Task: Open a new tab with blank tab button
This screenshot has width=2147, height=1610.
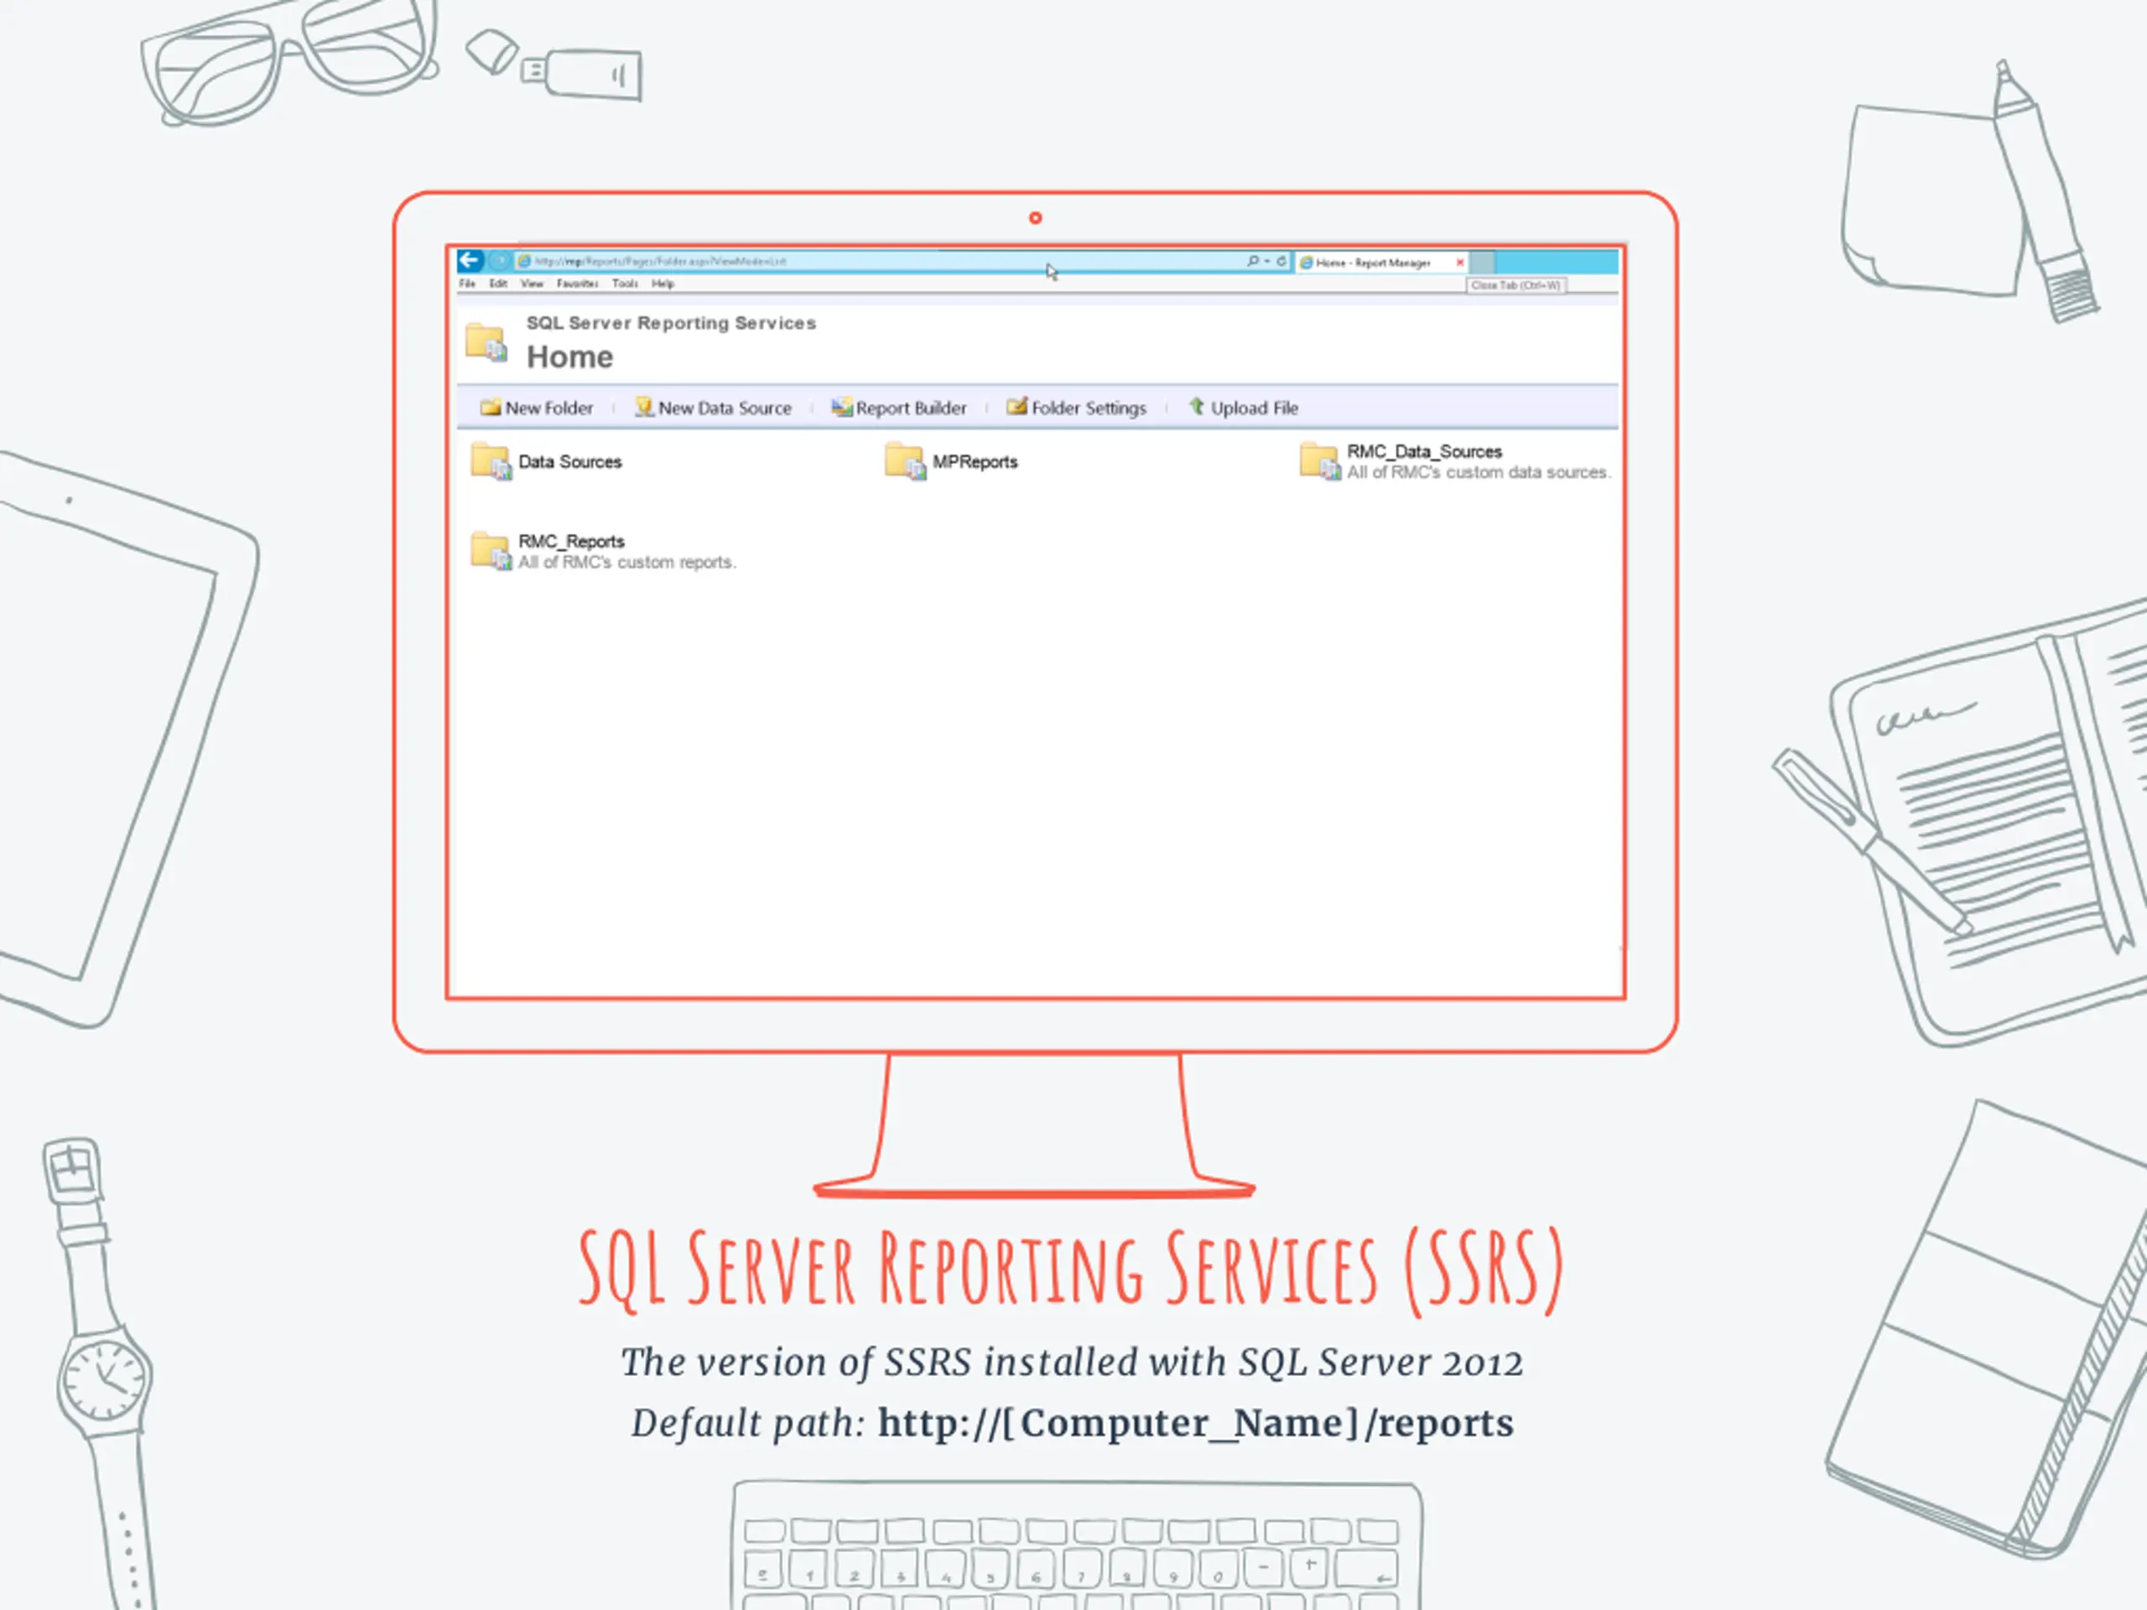Action: point(1482,262)
